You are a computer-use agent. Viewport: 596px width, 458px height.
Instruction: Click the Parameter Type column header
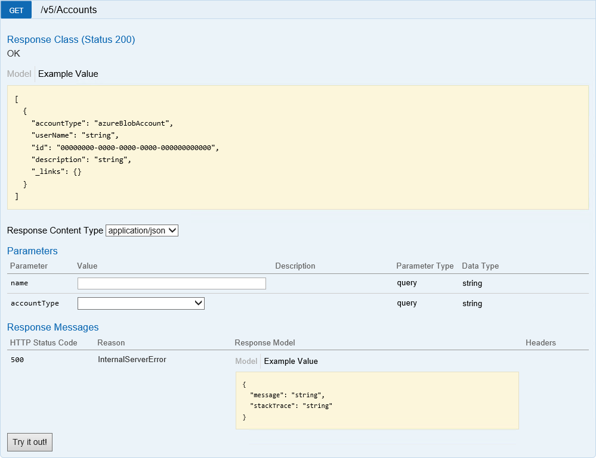pos(425,266)
